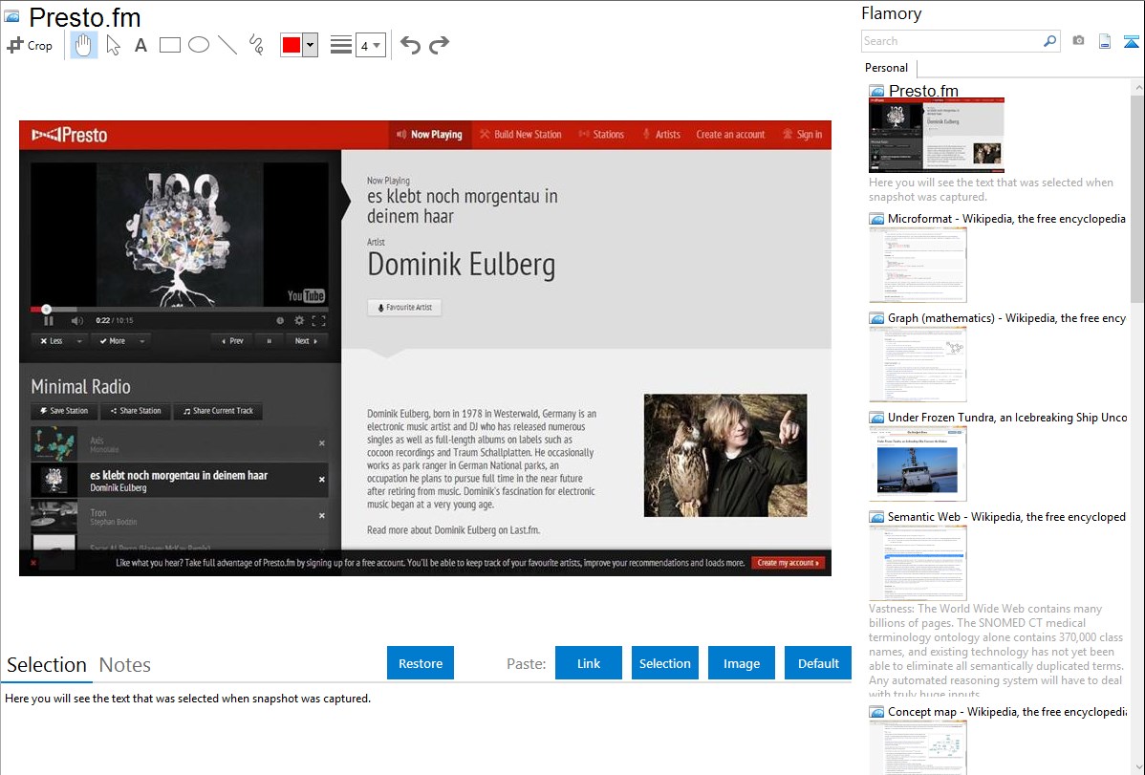Switch to the Notes tab
The image size is (1145, 775).
click(x=125, y=665)
